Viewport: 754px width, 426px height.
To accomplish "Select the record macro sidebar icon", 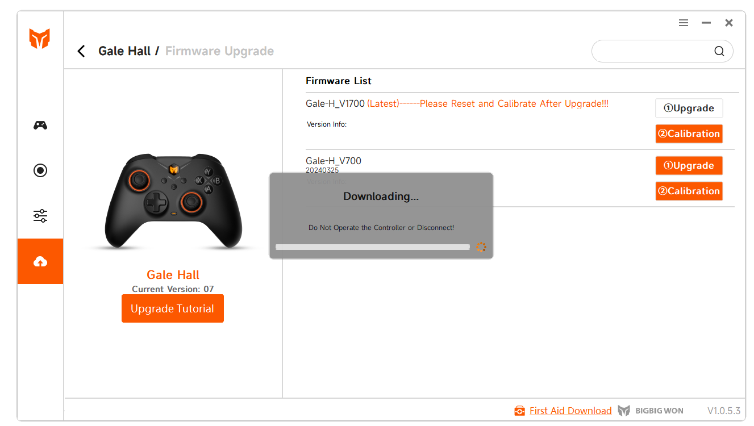I will [40, 170].
